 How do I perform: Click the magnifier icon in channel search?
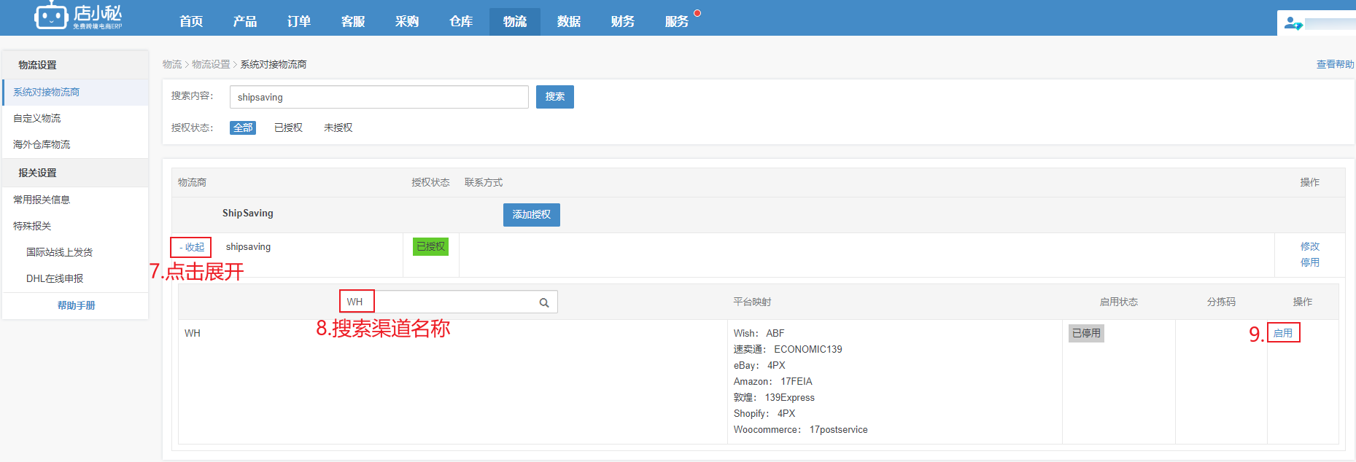[x=544, y=302]
